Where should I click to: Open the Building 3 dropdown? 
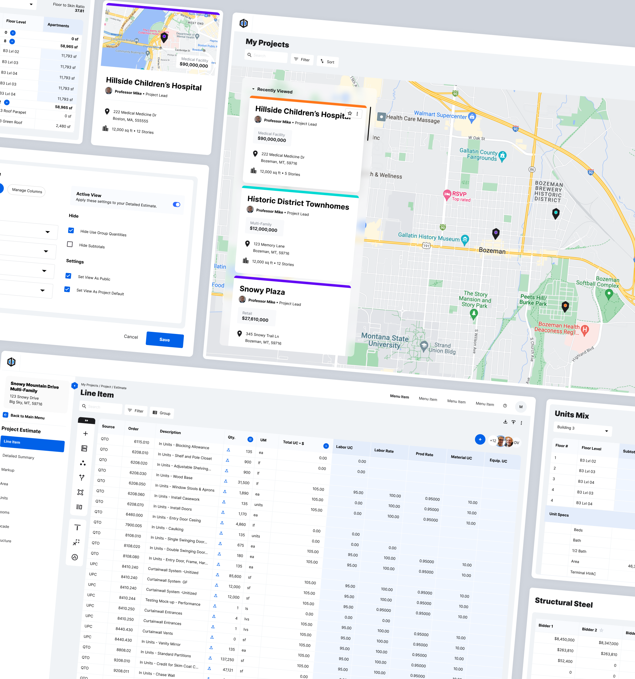click(x=582, y=429)
